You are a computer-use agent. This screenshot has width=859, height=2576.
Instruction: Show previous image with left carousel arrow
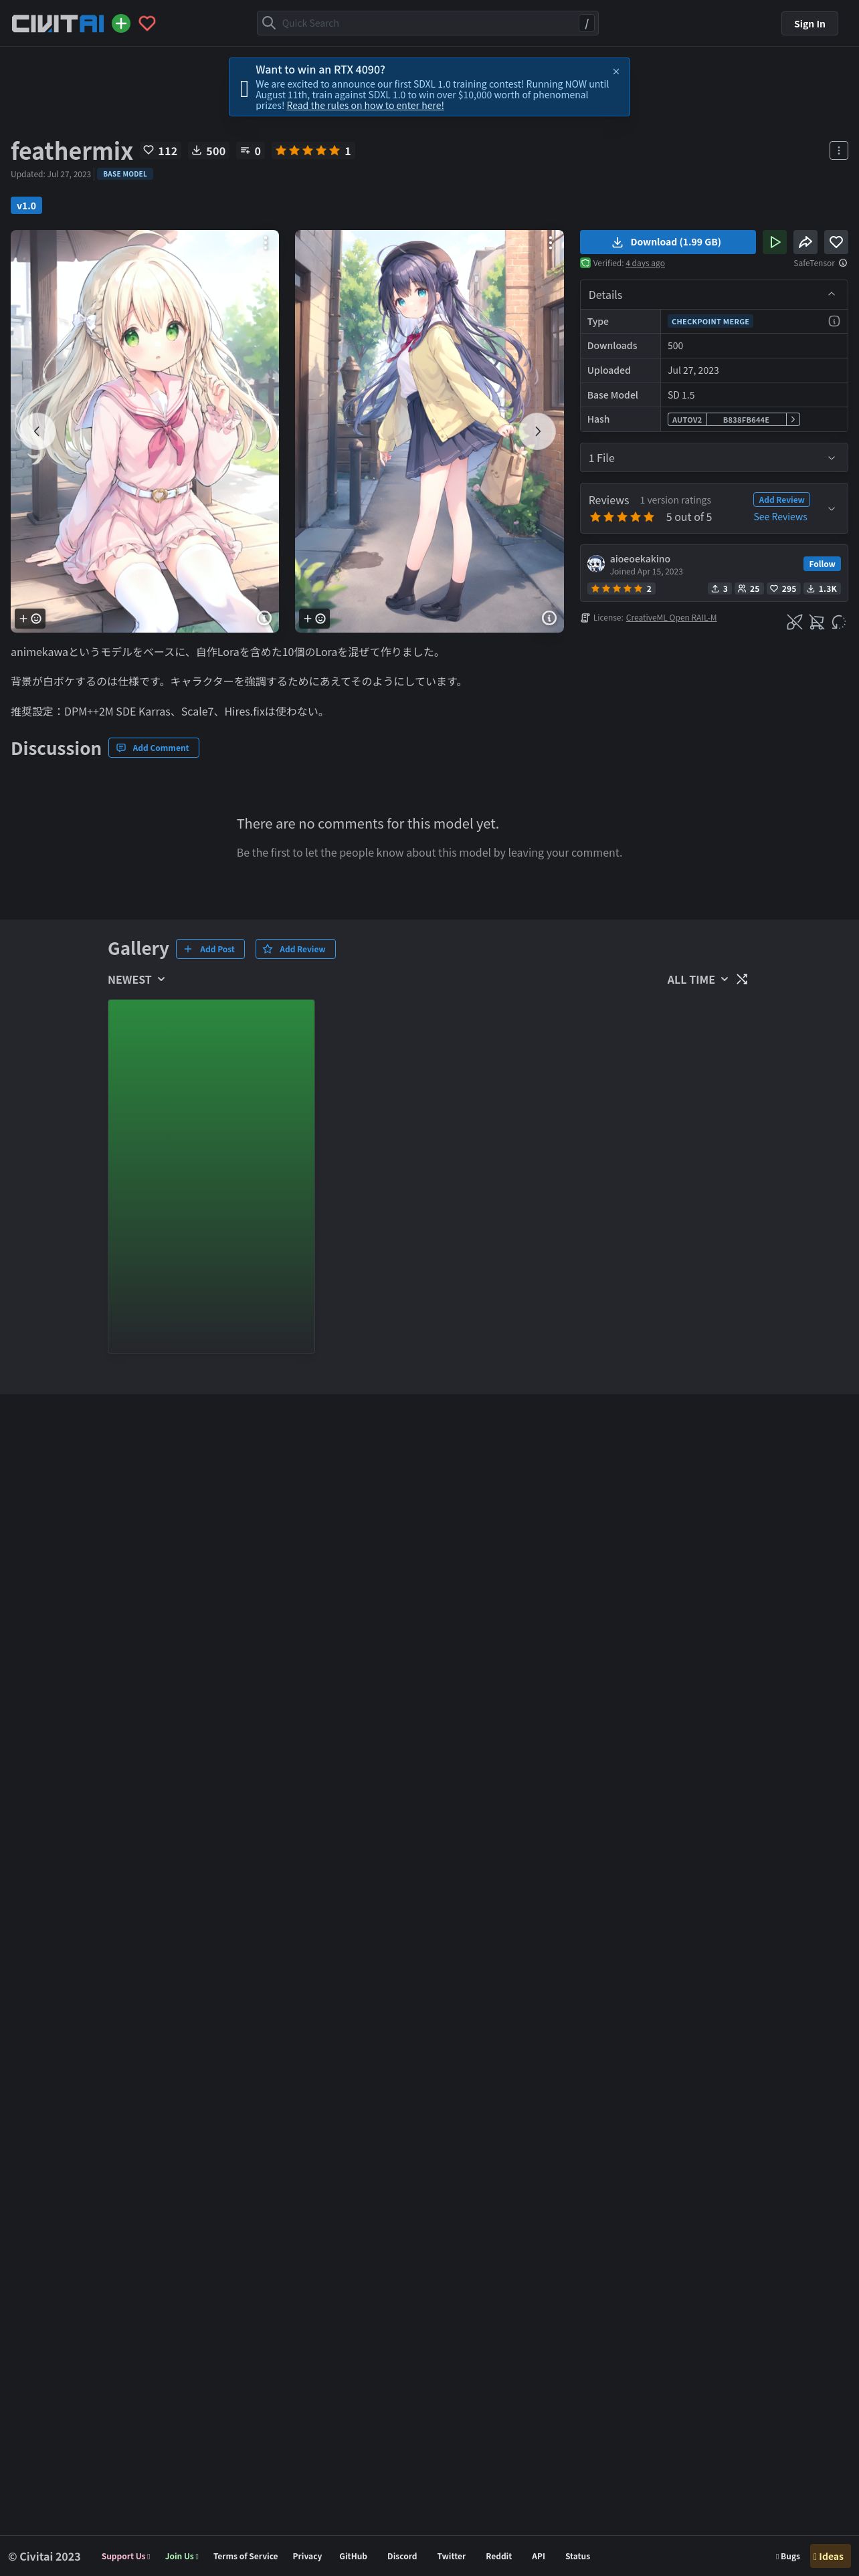[x=37, y=431]
